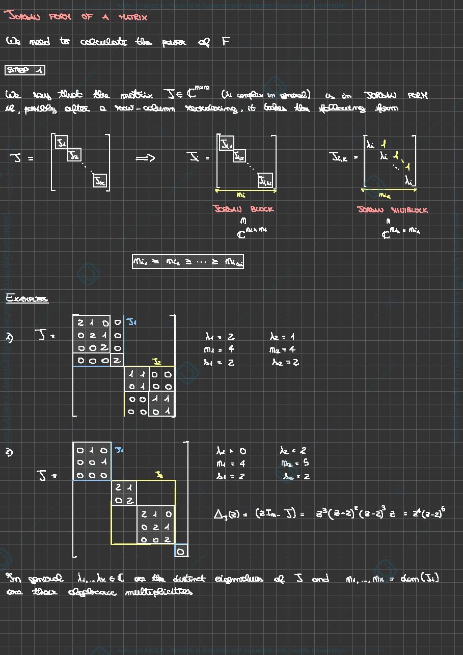Click 'λ1 = 0' beside example 2
The height and width of the screenshot is (655, 463).
(x=231, y=451)
